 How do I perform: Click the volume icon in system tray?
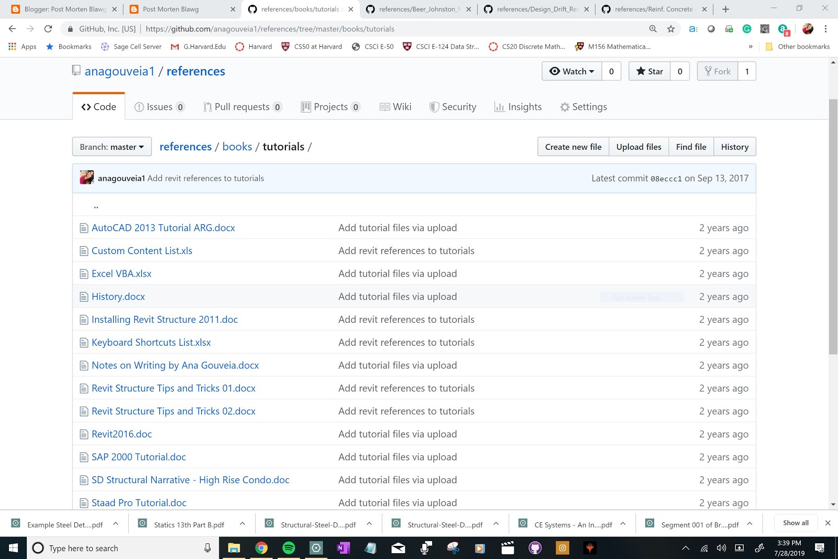pyautogui.click(x=722, y=548)
